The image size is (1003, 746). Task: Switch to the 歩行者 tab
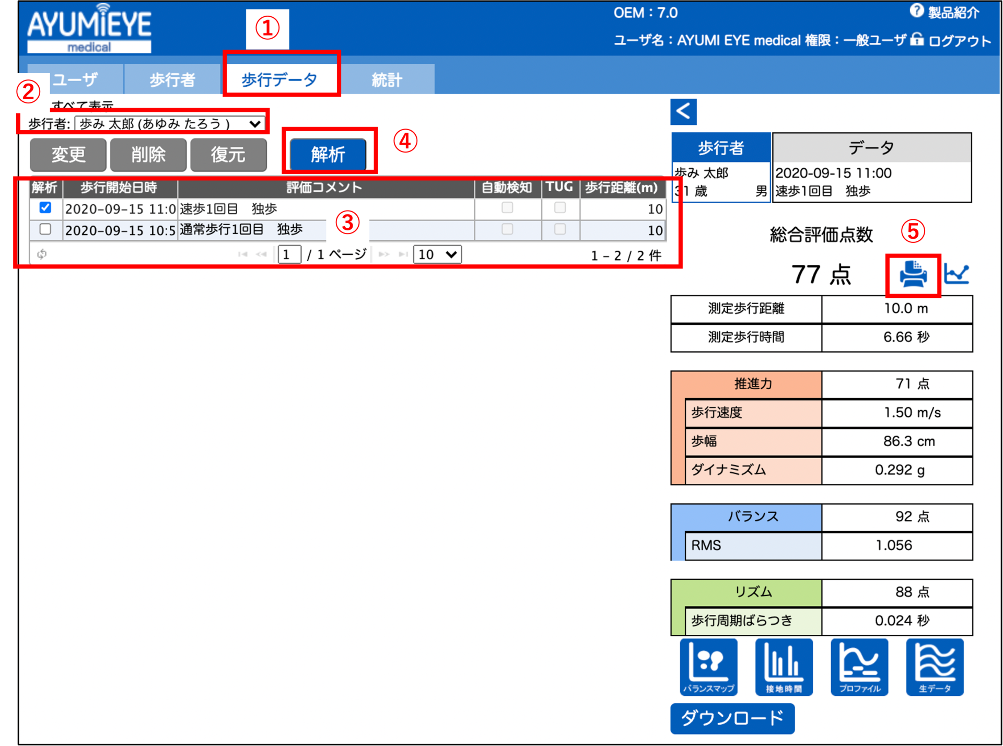pyautogui.click(x=172, y=79)
